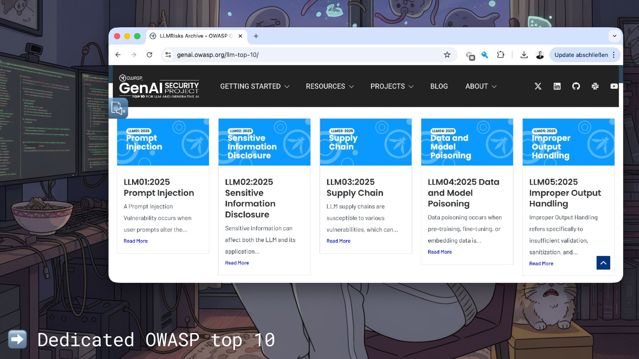Click the scroll-to-top arrow button
This screenshot has height=359, width=639.
click(x=603, y=263)
